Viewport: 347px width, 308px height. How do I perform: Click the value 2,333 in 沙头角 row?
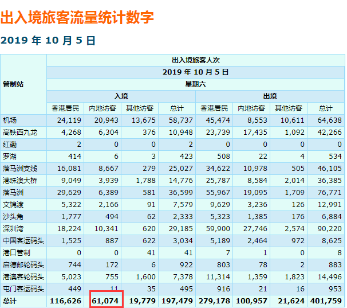coord(183,217)
